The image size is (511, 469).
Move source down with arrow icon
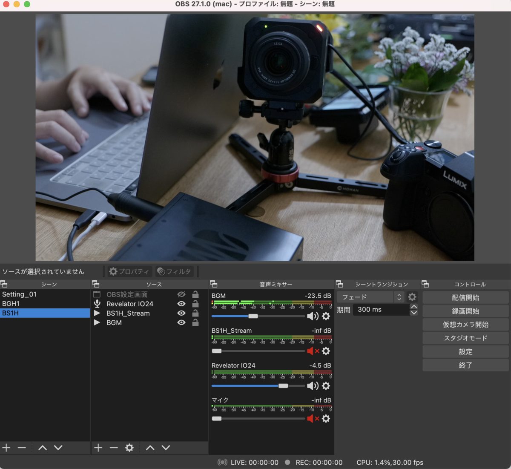tap(166, 448)
